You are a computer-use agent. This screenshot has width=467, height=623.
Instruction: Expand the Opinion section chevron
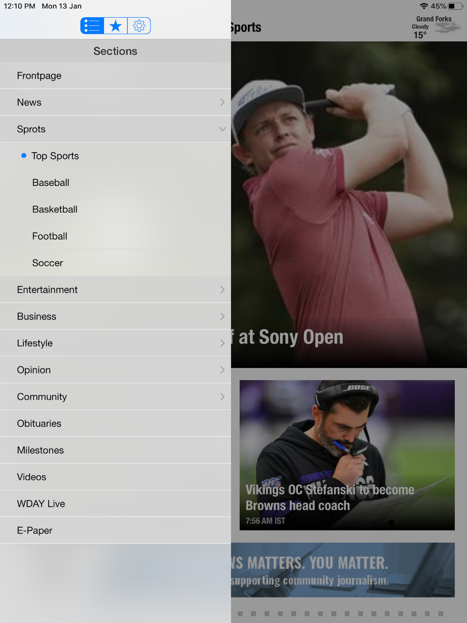[x=222, y=370]
